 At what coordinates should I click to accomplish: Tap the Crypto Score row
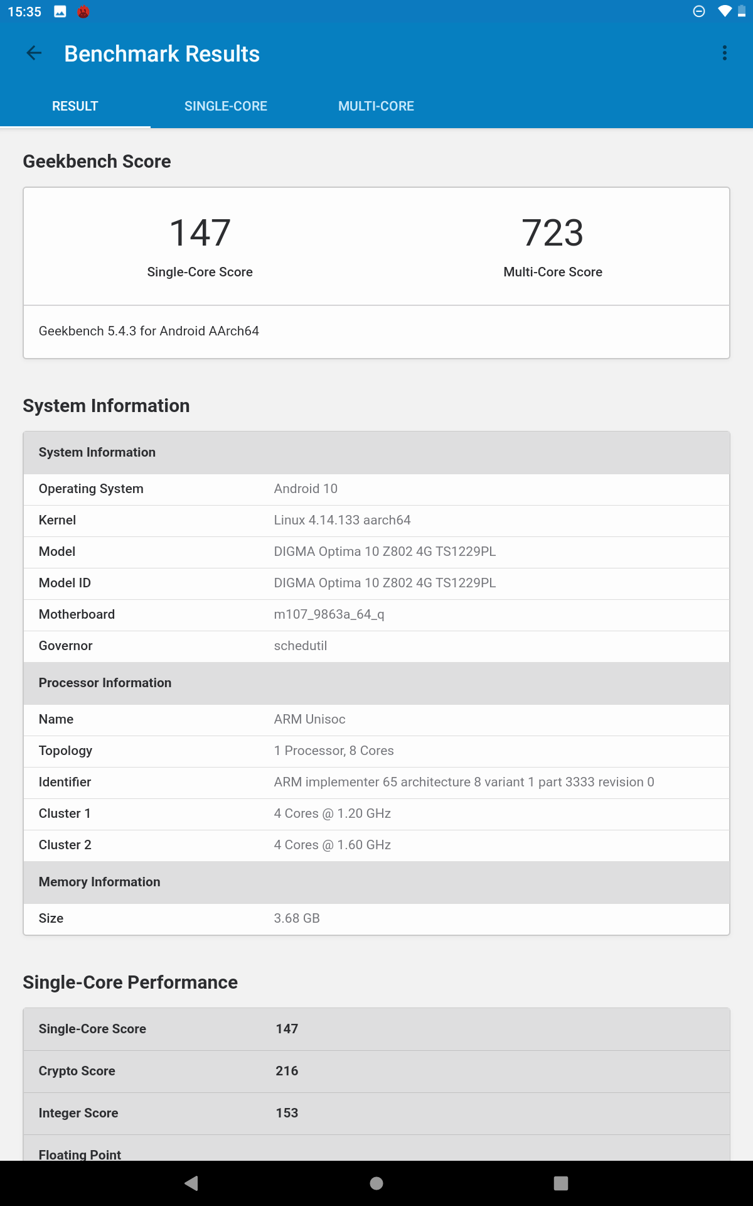click(376, 1072)
